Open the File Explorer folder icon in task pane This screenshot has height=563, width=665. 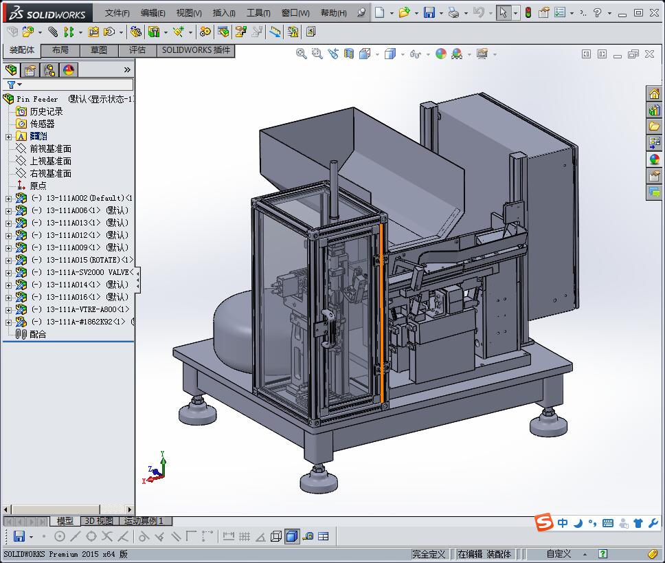click(655, 126)
